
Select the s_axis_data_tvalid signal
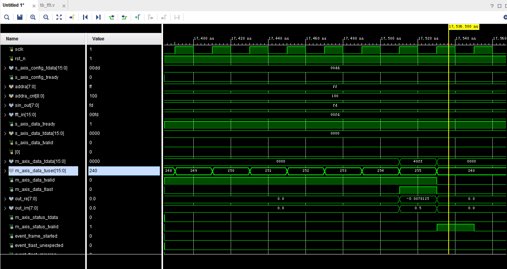point(34,143)
